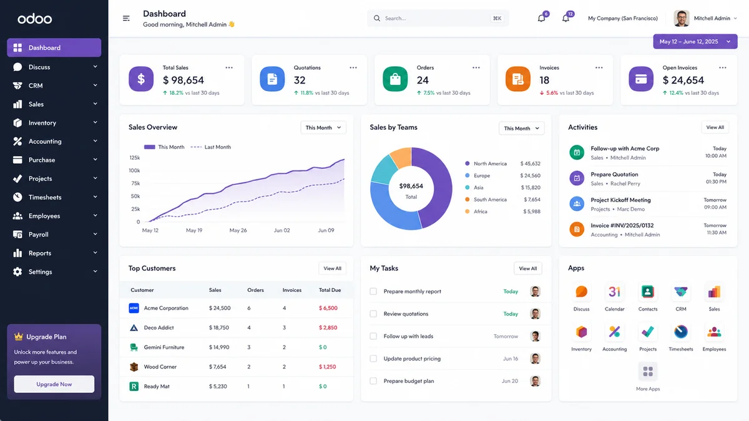
Task: Click the Quotations document icon
Action: click(272, 79)
